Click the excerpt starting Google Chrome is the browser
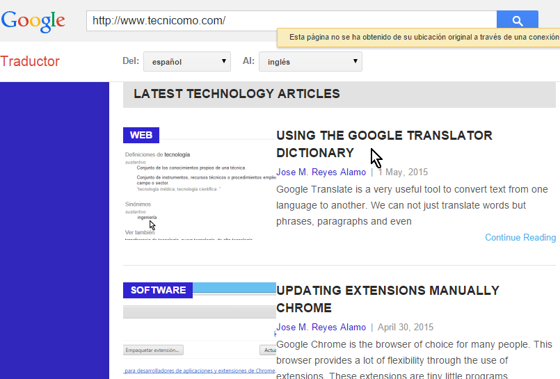This screenshot has width=560, height=379. tap(415, 359)
